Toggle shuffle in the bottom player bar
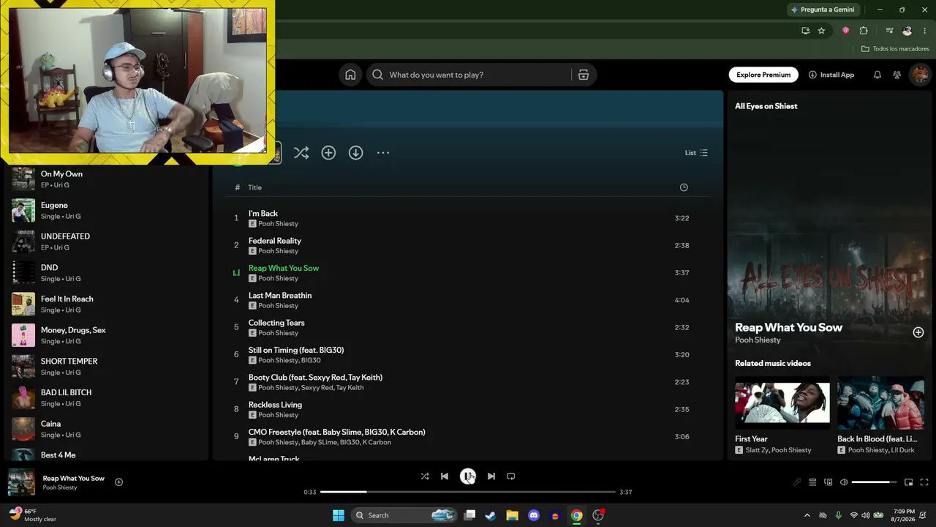This screenshot has height=527, width=936. pos(425,476)
